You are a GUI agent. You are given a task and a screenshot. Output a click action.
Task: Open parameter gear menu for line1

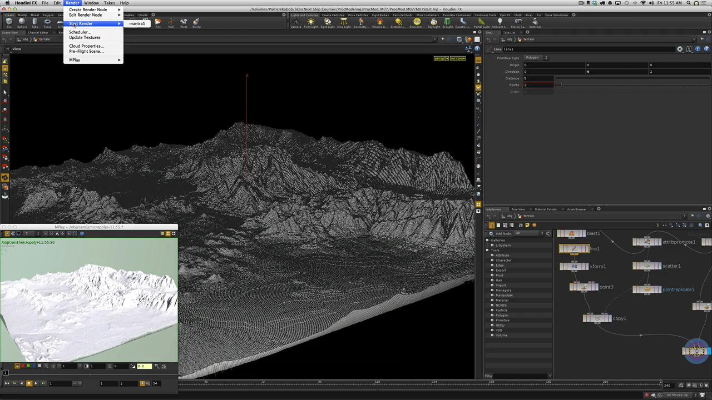(x=680, y=49)
